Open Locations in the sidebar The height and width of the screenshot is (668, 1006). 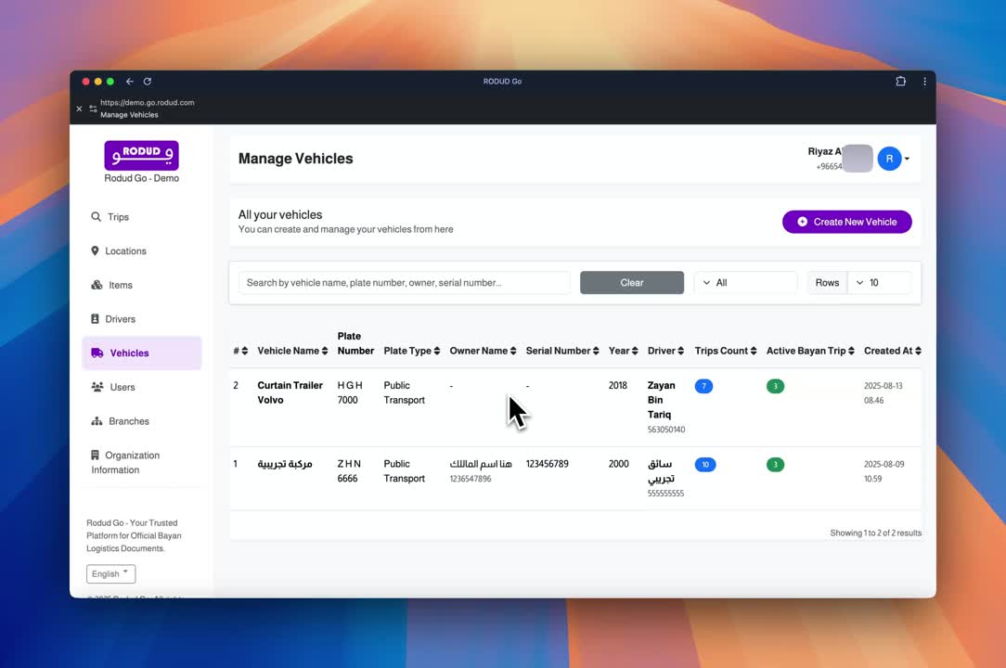[142, 250]
